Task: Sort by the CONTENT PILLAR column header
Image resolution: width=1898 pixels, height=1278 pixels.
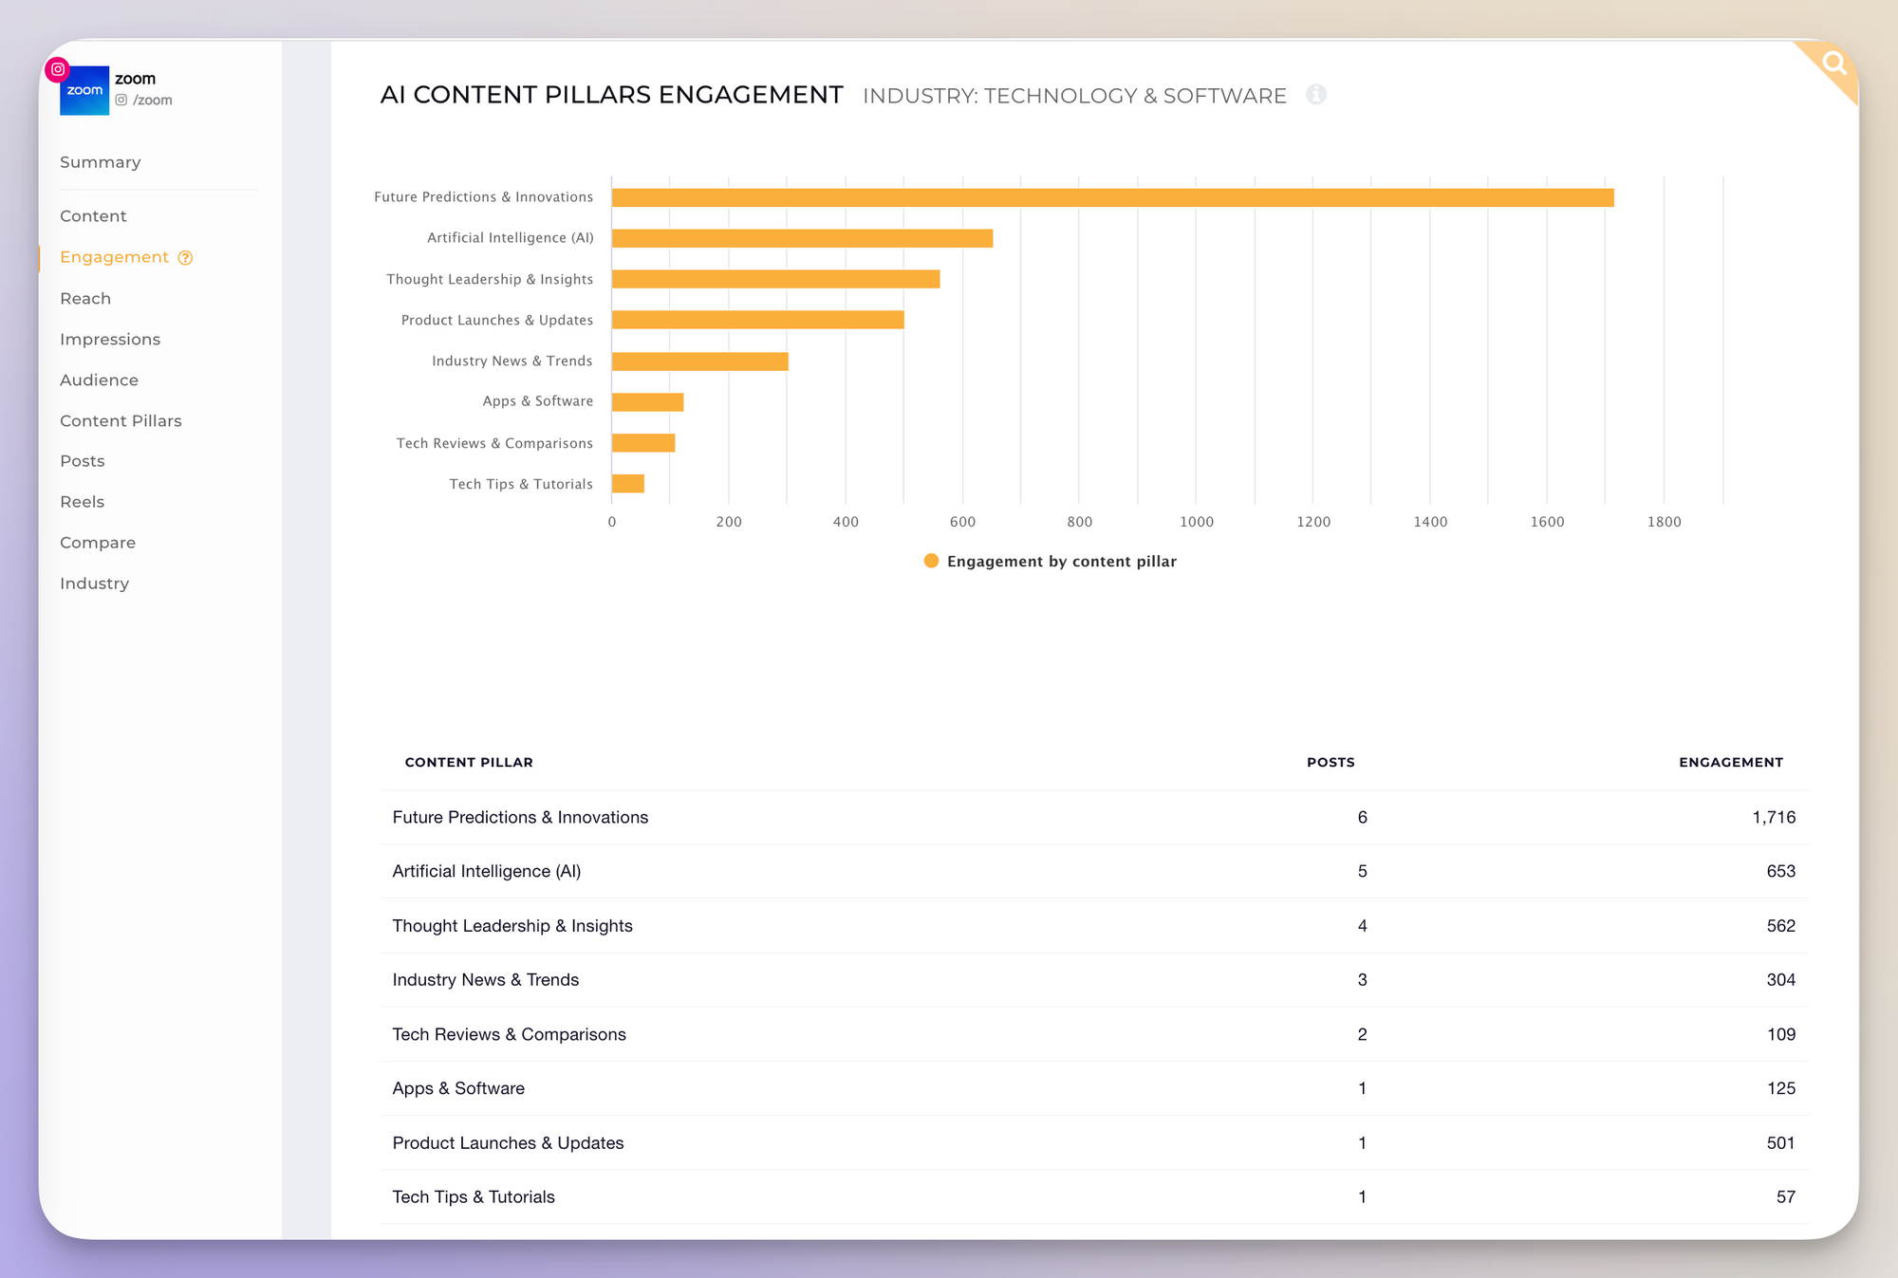Action: coord(469,763)
